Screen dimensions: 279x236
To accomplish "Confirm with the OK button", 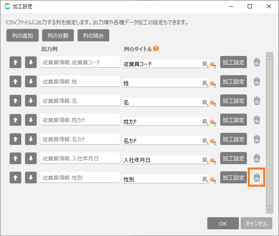I will pyautogui.click(x=223, y=223).
